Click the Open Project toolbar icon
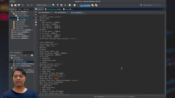This screenshot has height=98, width=175. tap(19, 5)
